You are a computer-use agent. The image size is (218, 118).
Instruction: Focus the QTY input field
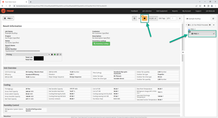tap(173, 18)
